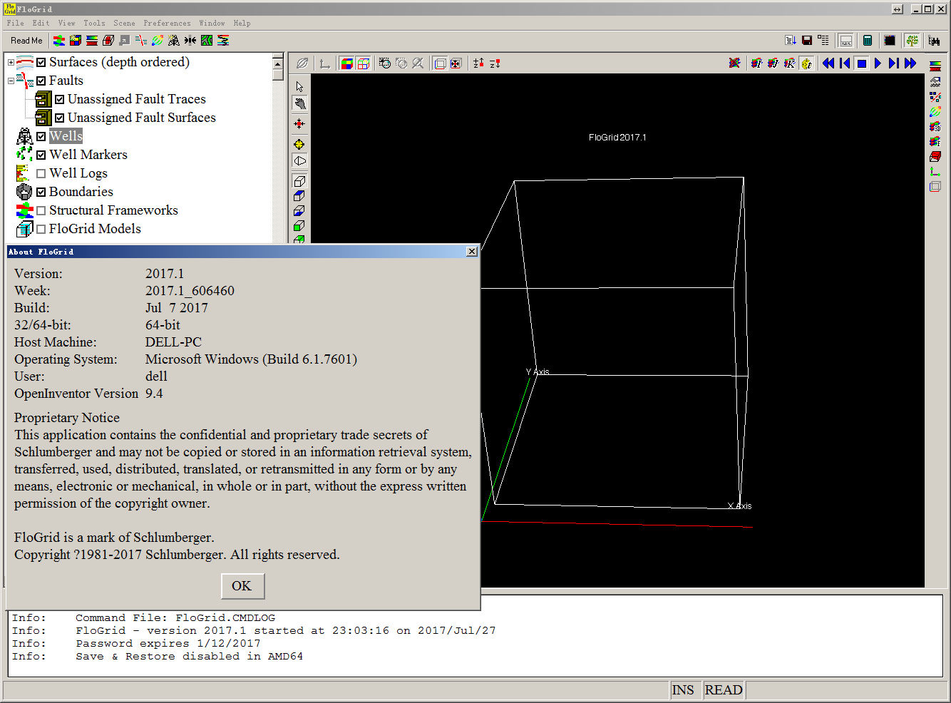The height and width of the screenshot is (703, 951).
Task: Enable the Well Logs checkbox
Action: pyautogui.click(x=41, y=173)
